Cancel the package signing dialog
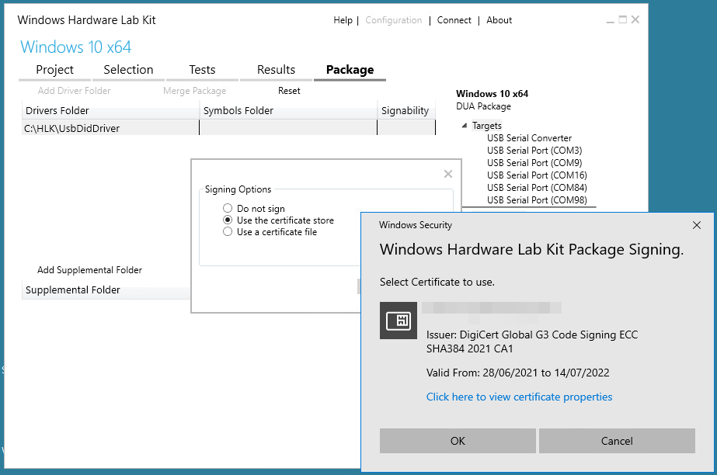Screen dimensions: 717x475 (x=617, y=441)
